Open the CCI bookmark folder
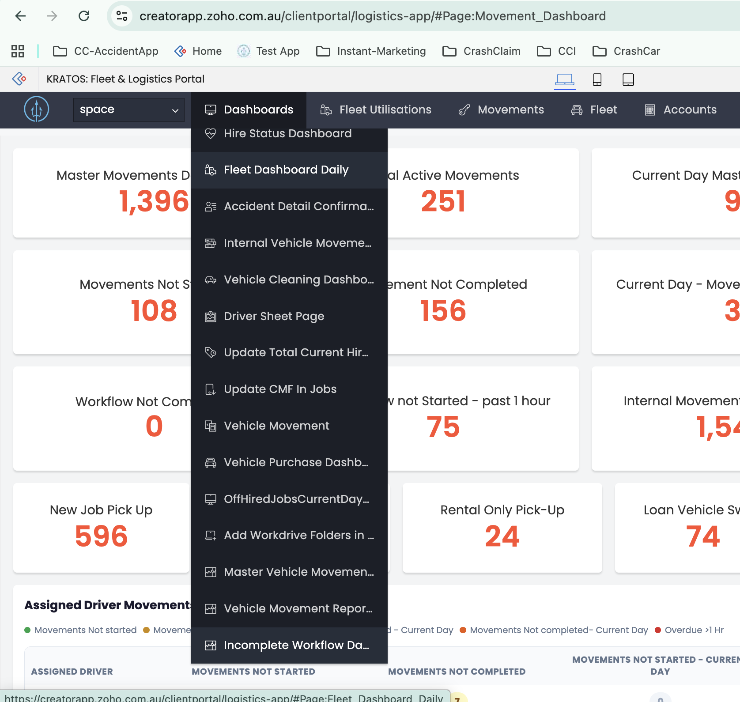 [x=556, y=51]
